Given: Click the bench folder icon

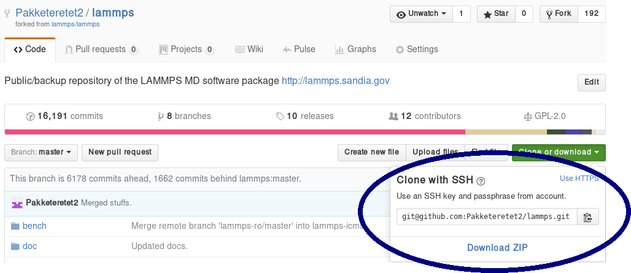Looking at the screenshot, I should (15, 226).
